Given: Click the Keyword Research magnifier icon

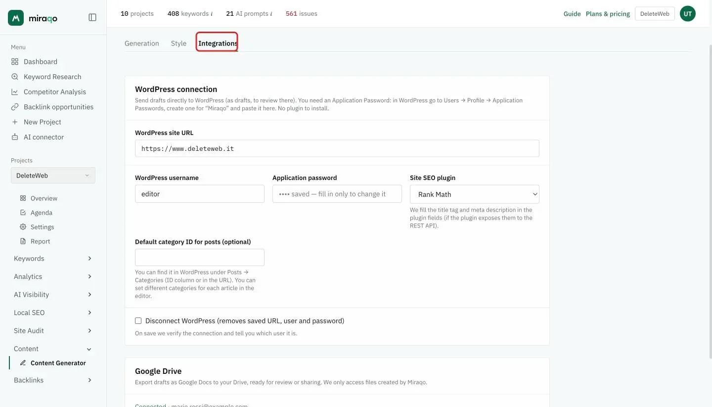Looking at the screenshot, I should [15, 77].
